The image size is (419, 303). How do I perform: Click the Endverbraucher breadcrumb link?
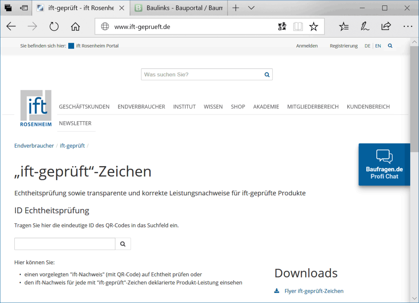[34, 146]
